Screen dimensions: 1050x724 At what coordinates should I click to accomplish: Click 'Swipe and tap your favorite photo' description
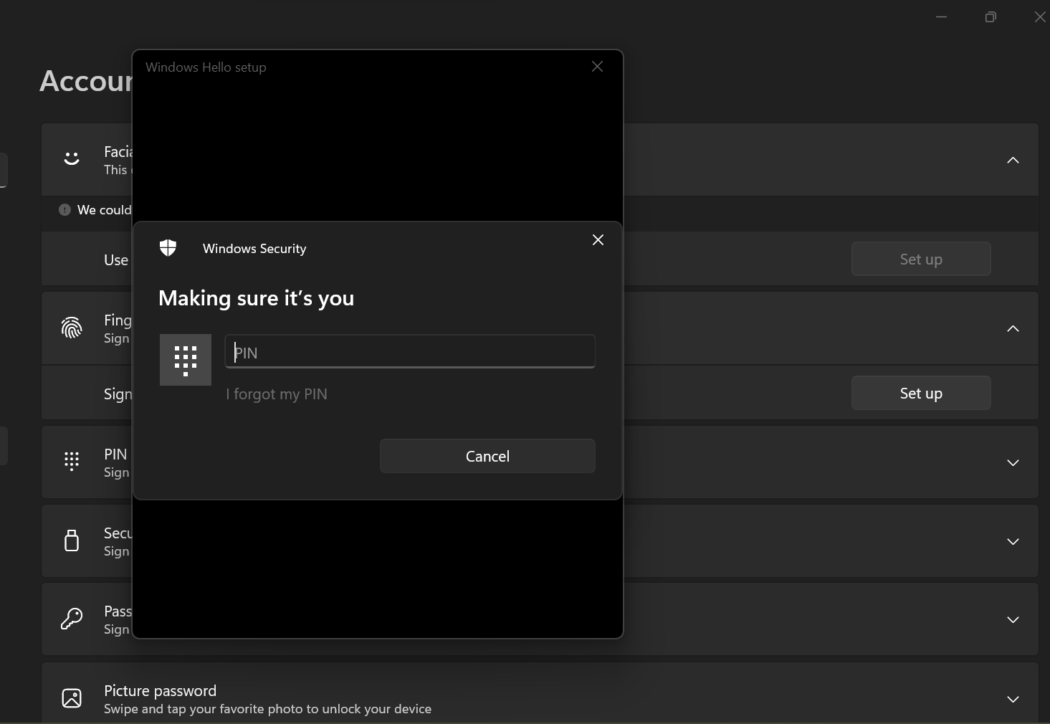pos(267,709)
